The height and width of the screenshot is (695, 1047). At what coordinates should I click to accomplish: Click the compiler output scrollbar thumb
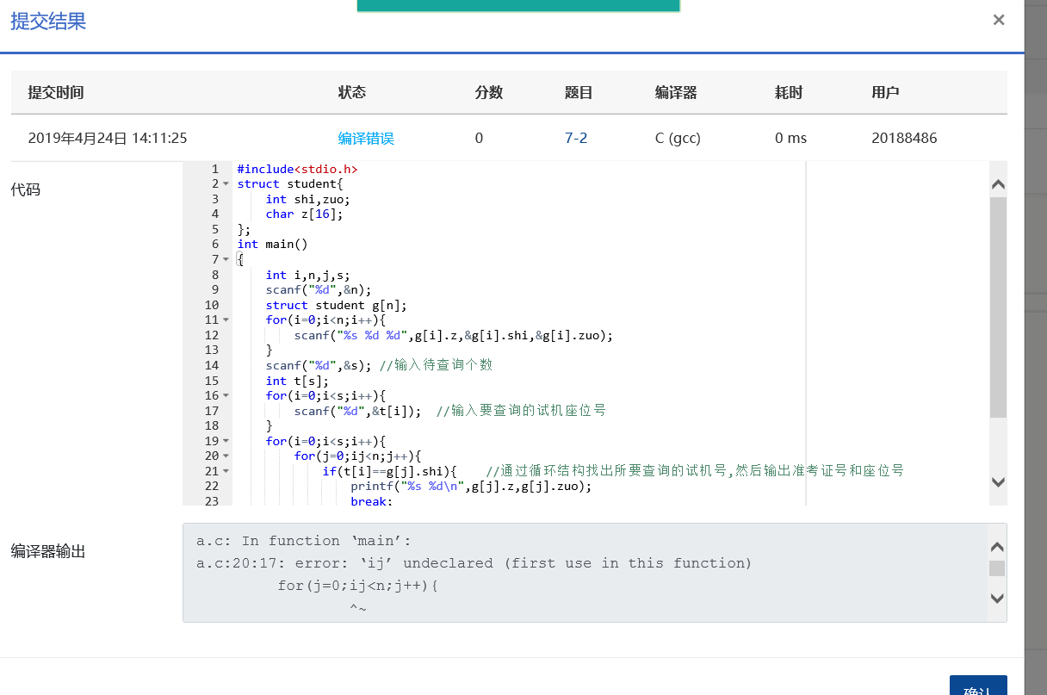997,568
